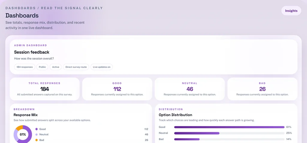Open the Insights button
Viewport: 307px width, 143px height.
coord(291,11)
